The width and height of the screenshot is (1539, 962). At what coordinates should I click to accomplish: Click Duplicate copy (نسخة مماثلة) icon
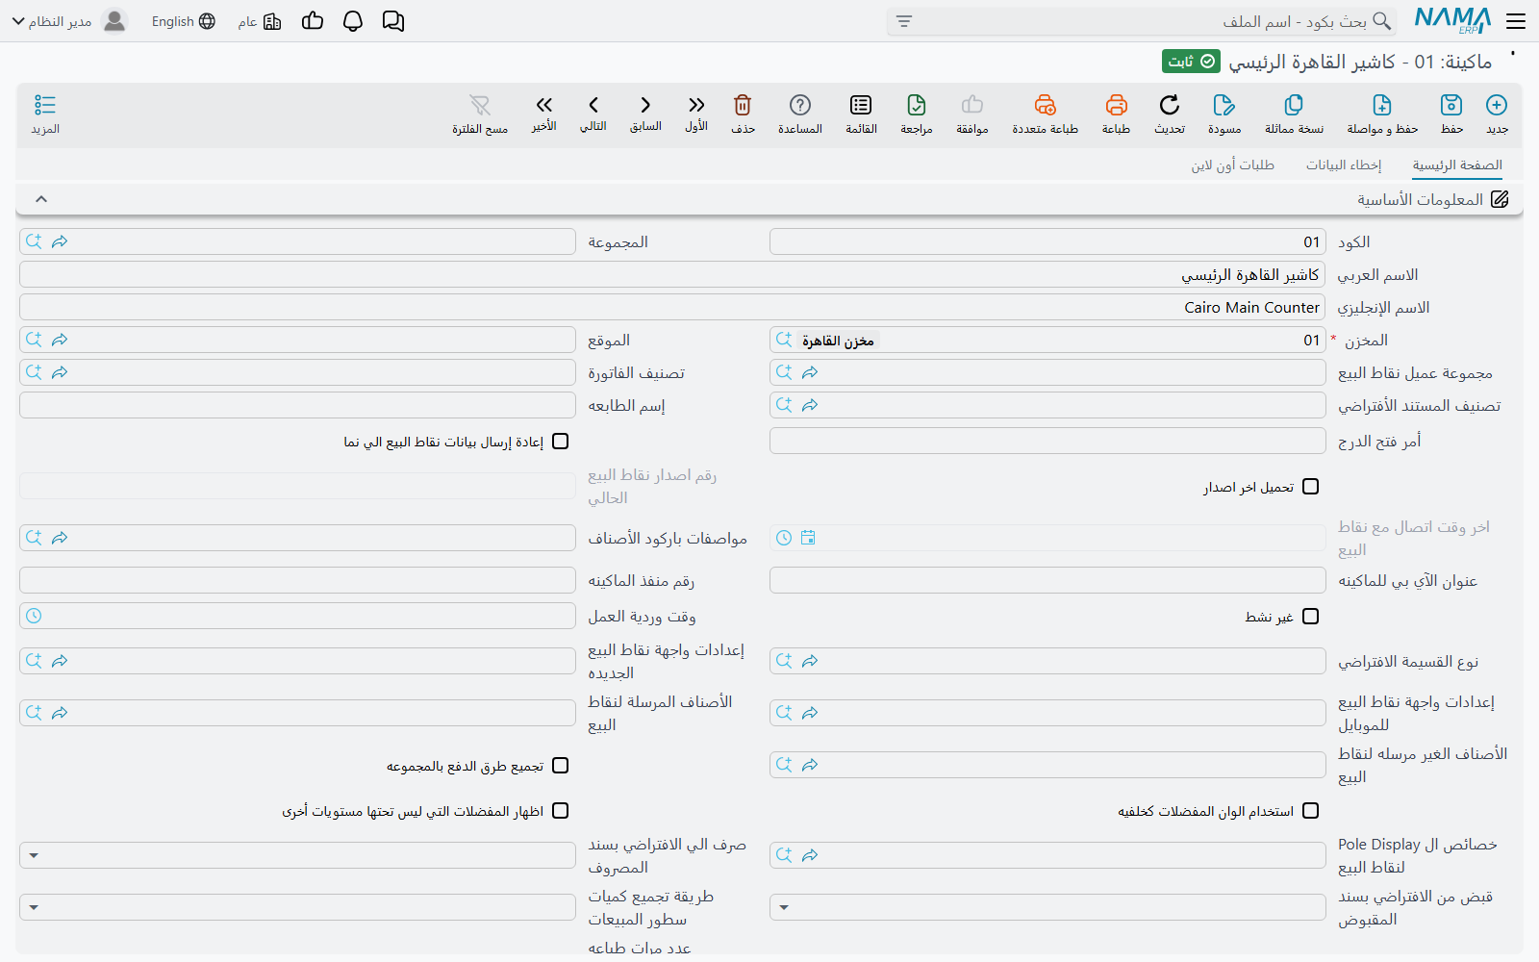coord(1294,105)
